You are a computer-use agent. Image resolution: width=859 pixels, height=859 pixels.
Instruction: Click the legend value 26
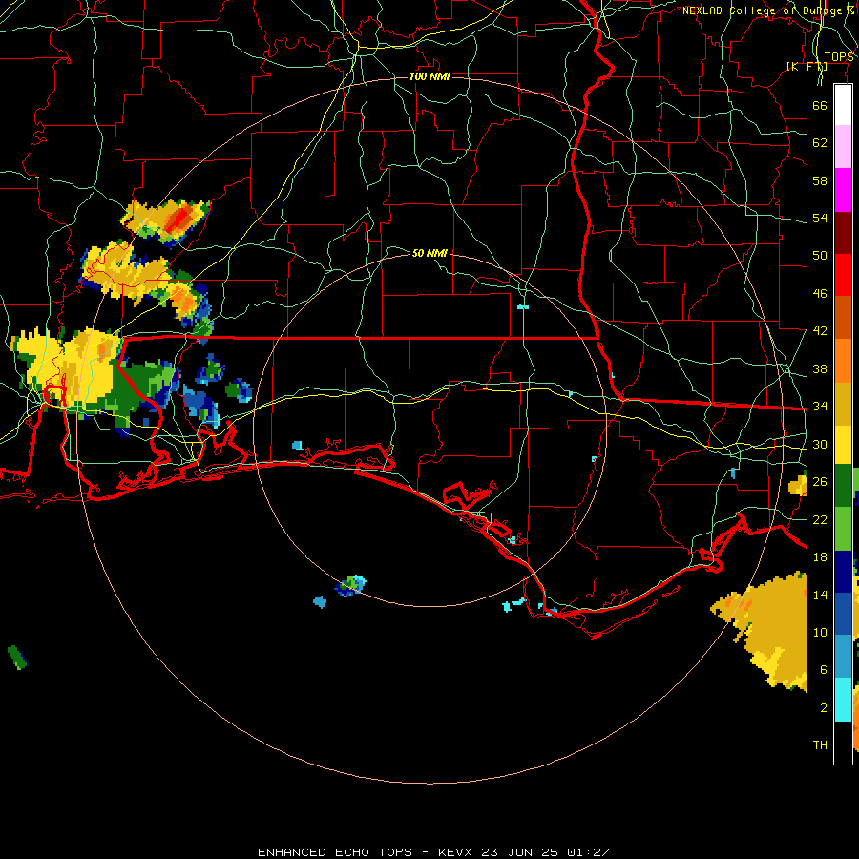[x=820, y=482]
